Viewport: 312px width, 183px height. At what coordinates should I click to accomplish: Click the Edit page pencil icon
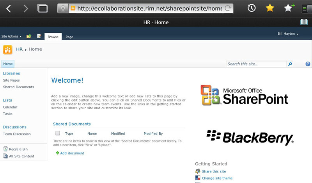(x=39, y=36)
